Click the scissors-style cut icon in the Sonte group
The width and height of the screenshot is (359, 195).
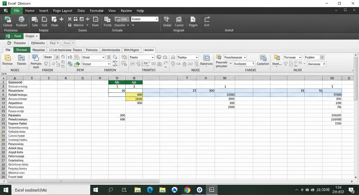click(x=70, y=19)
